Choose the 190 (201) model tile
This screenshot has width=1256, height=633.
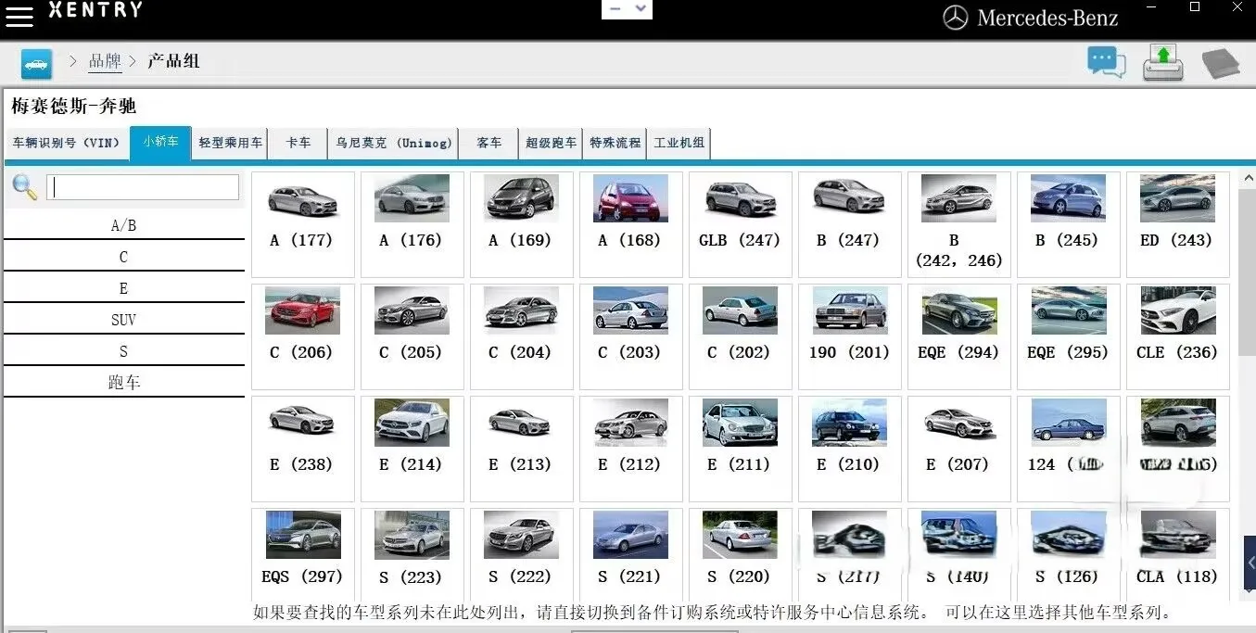tap(850, 336)
